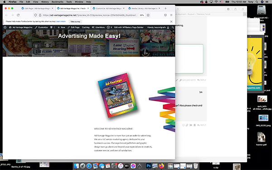This screenshot has width=272, height=170.
Task: Reload the page with the refresh icon
Action: pyautogui.click(x=18, y=15)
